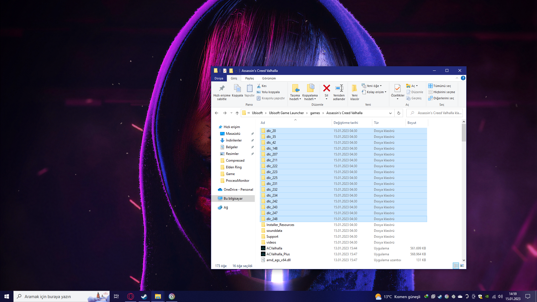Click the Kopyala copy icon
The height and width of the screenshot is (302, 537).
pos(237,89)
